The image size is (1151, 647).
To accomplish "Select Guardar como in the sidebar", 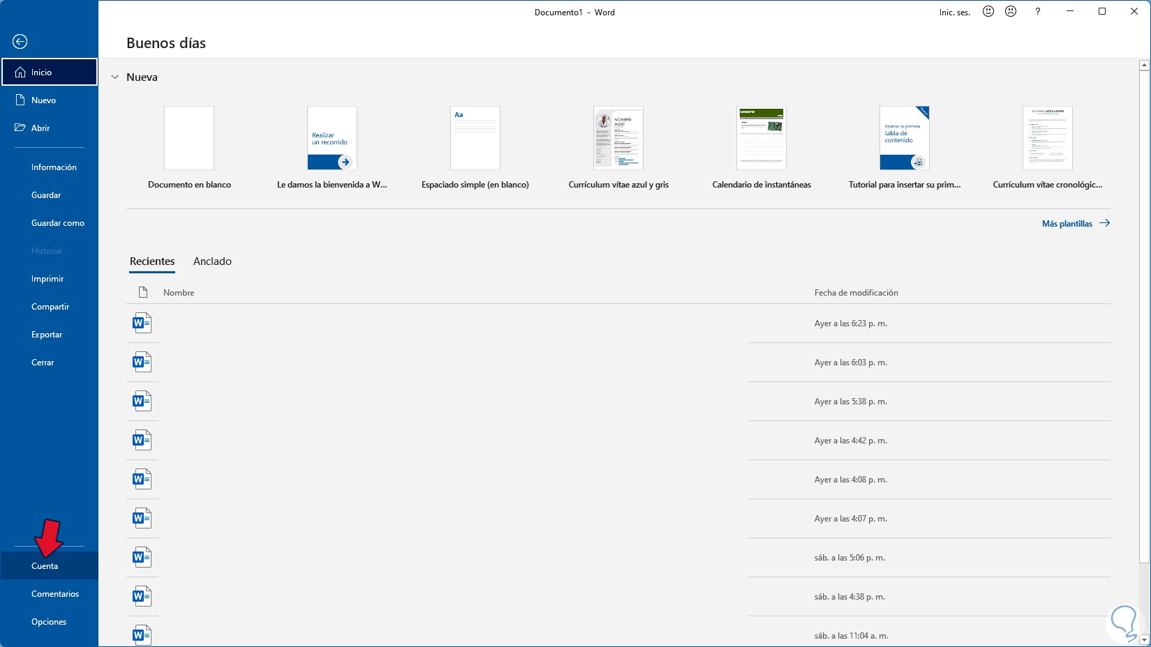I will pos(50,223).
